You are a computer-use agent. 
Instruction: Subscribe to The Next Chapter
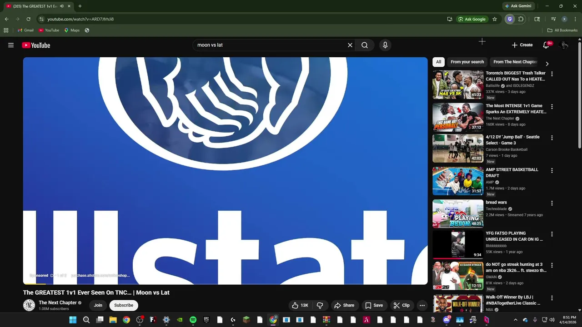pos(124,305)
